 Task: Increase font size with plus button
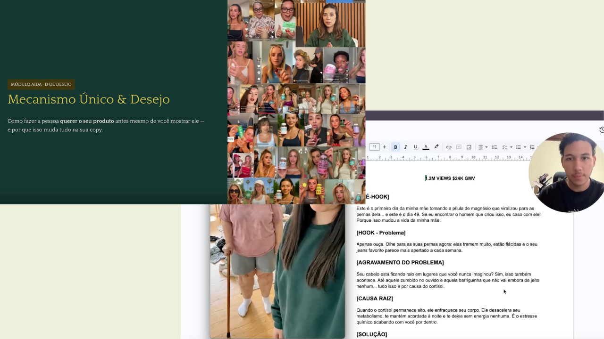coord(384,147)
